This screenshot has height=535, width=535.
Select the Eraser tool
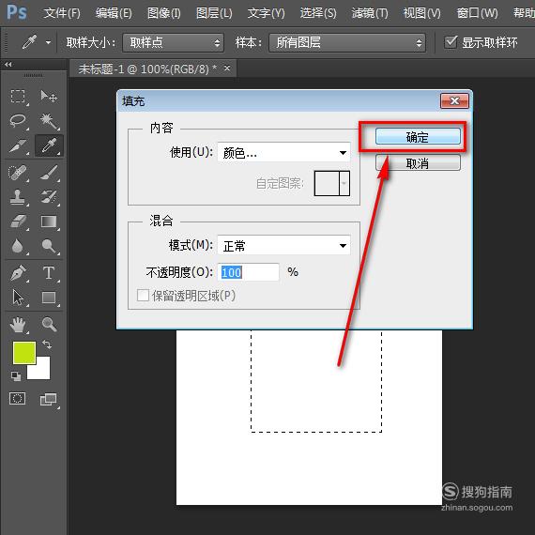click(18, 222)
